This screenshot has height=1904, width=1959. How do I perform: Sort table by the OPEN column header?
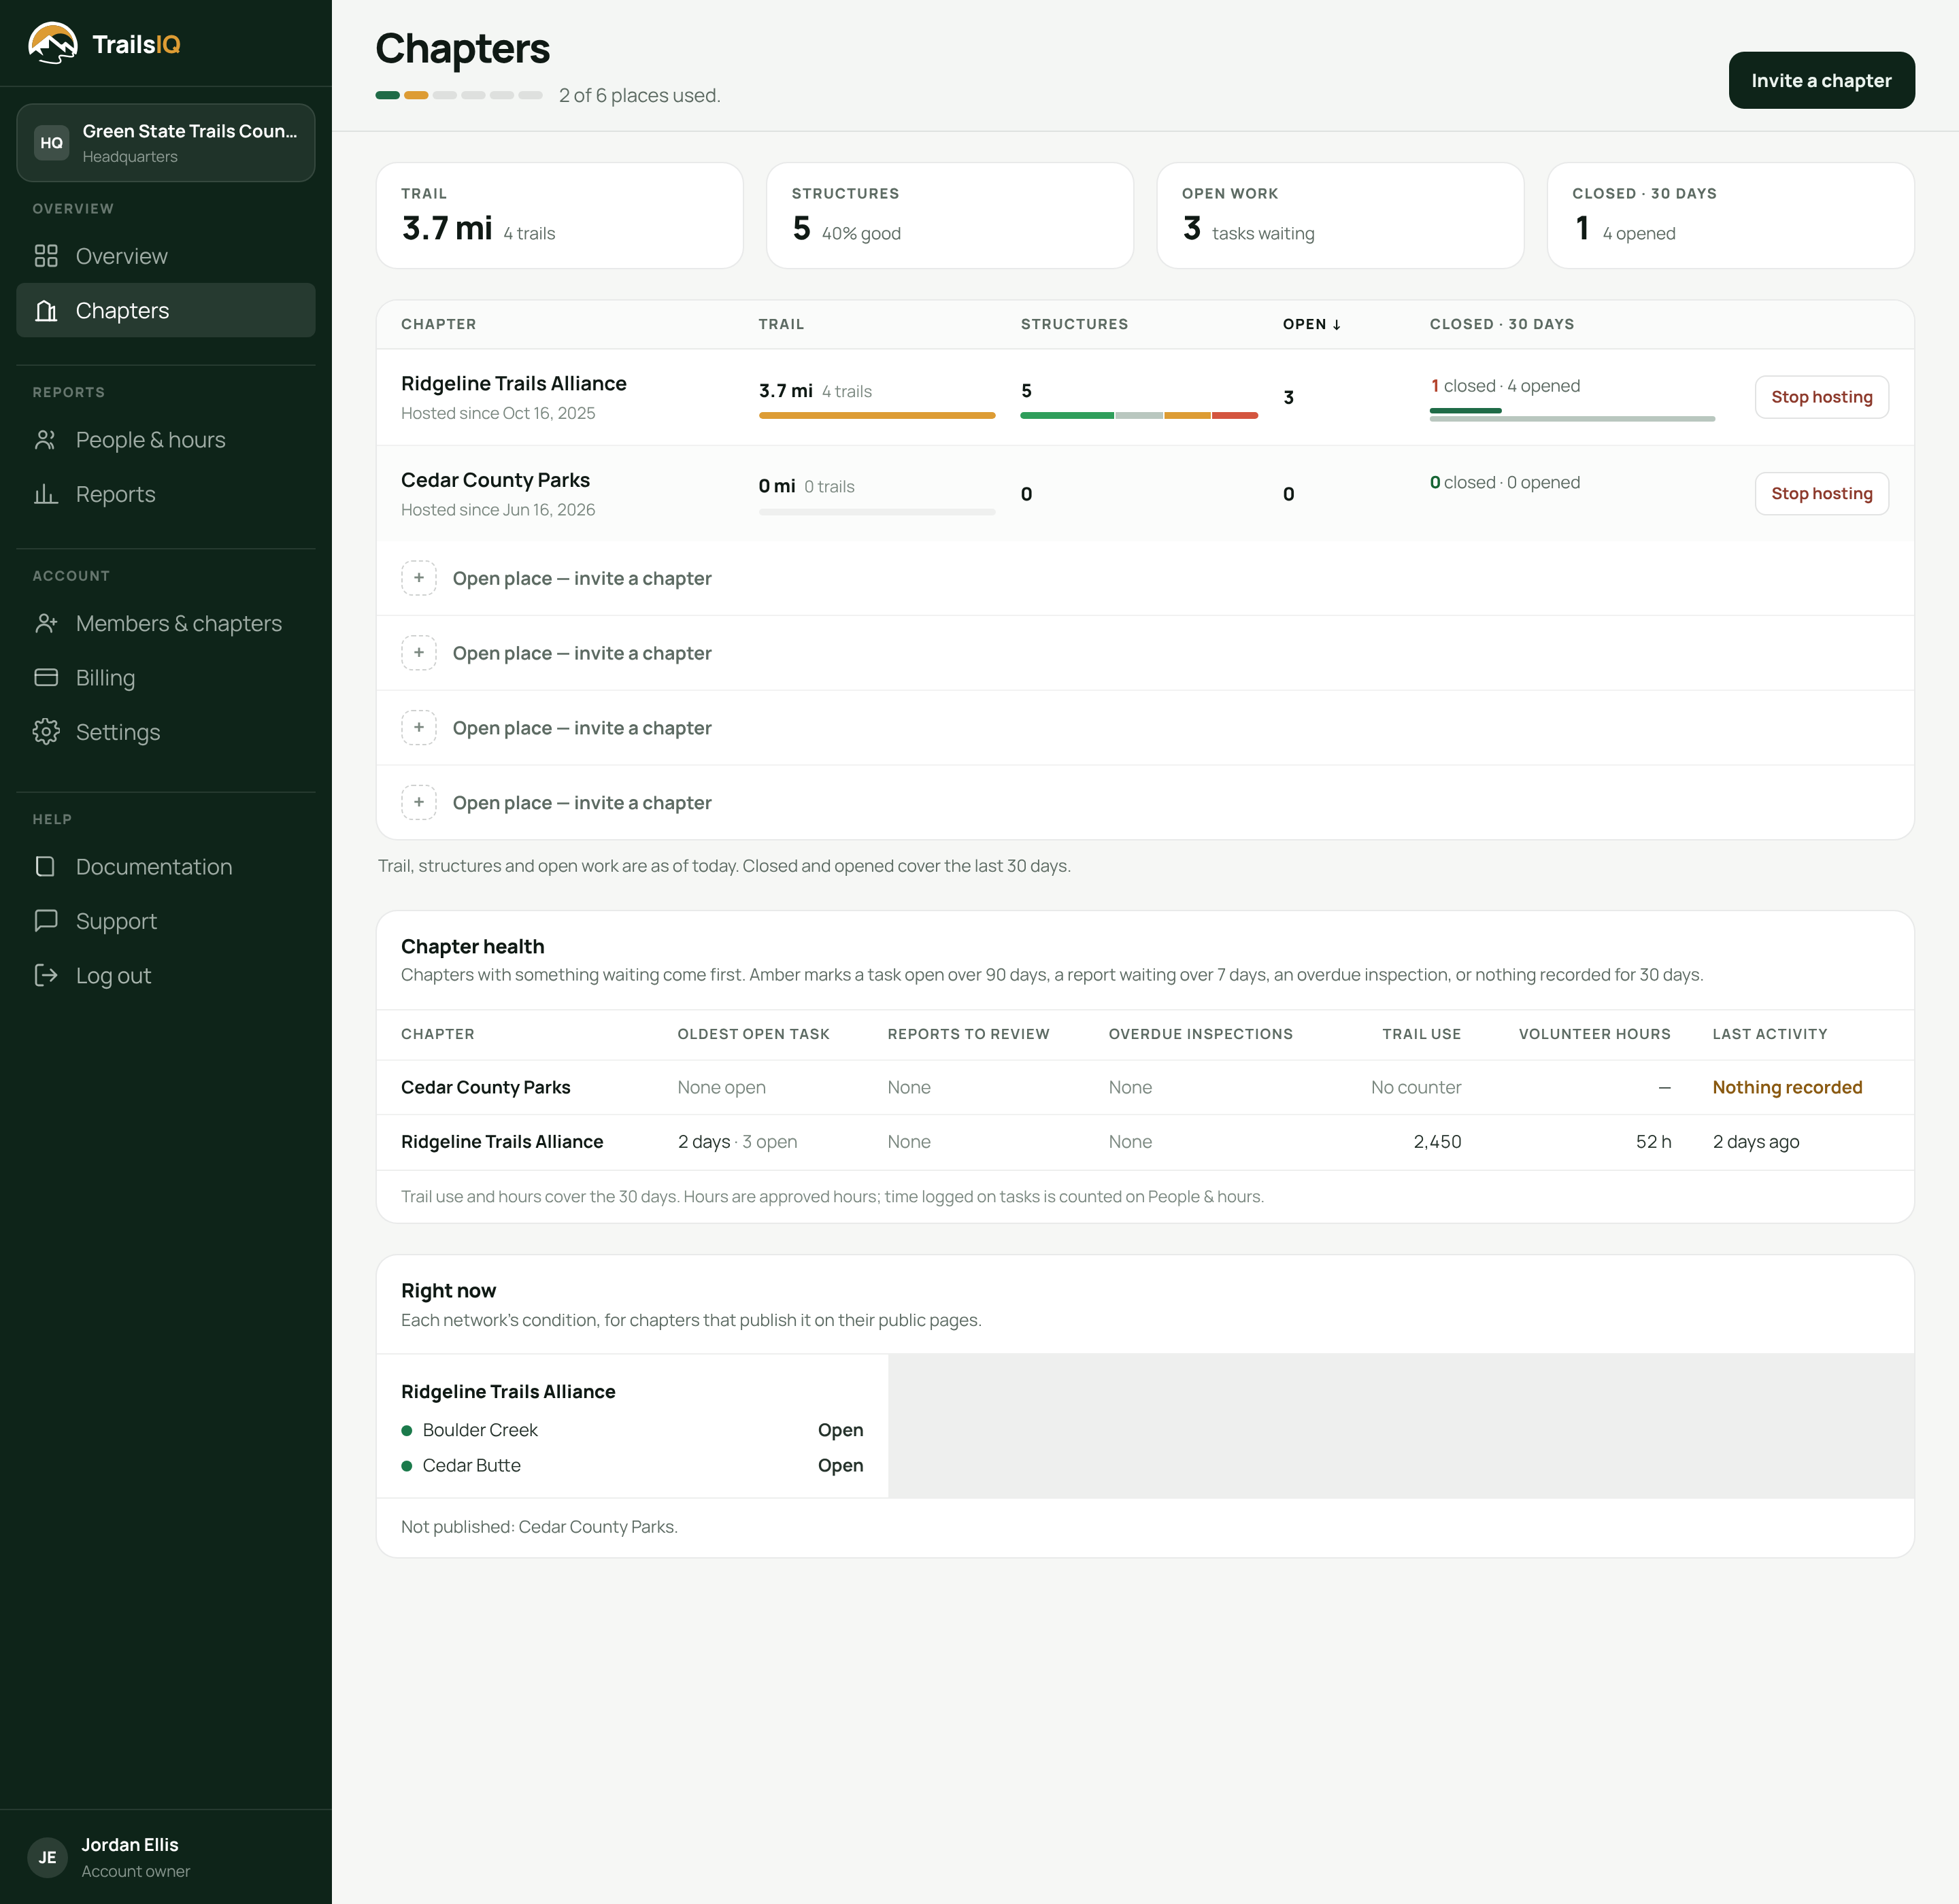click(x=1311, y=324)
